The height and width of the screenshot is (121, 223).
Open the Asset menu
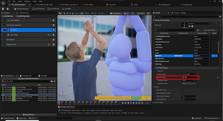click(x=20, y=1)
